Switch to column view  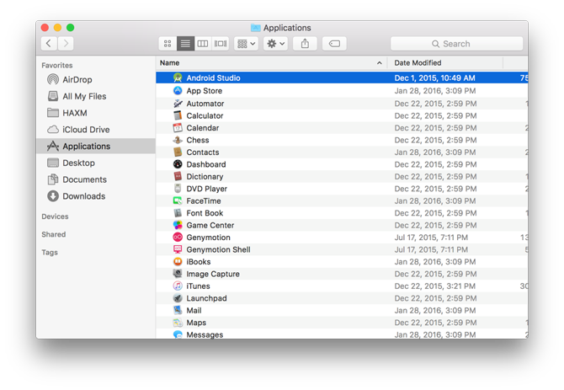tap(203, 44)
